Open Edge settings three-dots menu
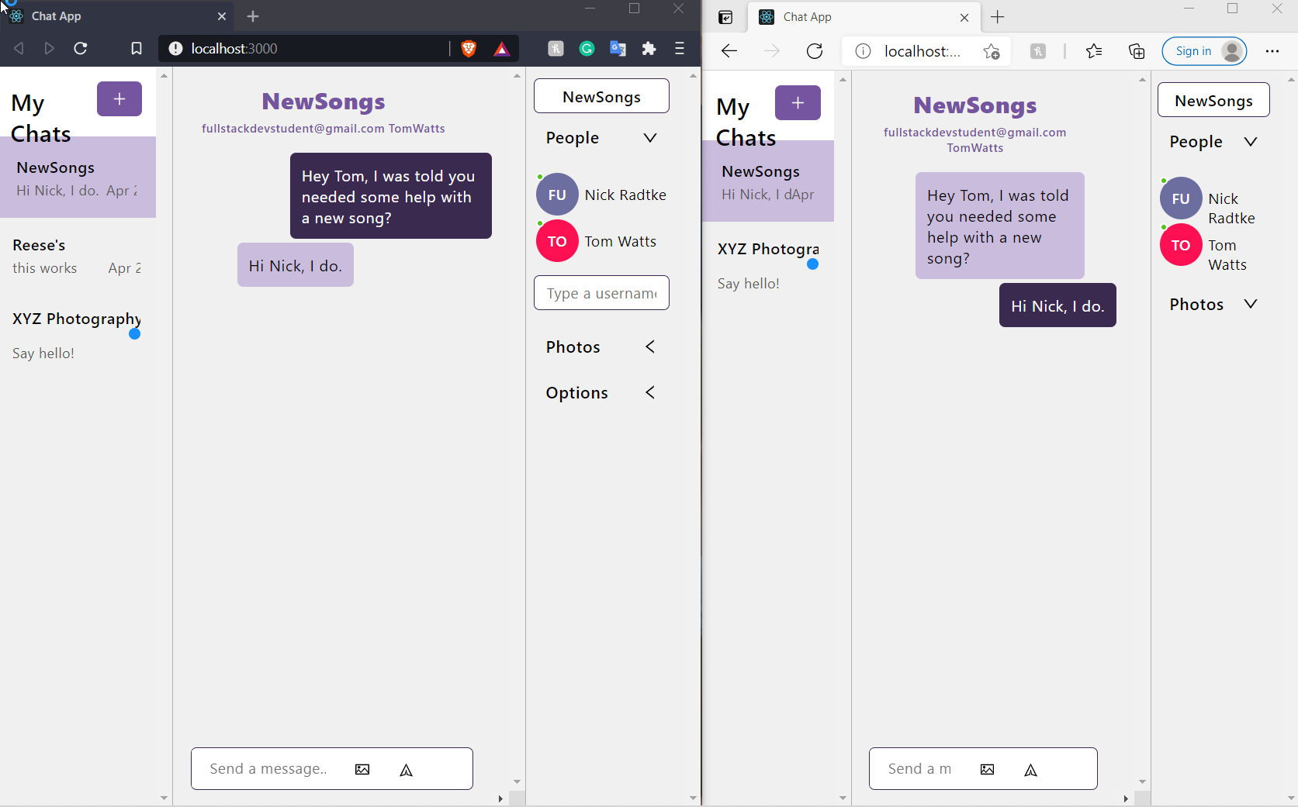Viewport: 1298px width, 807px height. click(x=1272, y=51)
